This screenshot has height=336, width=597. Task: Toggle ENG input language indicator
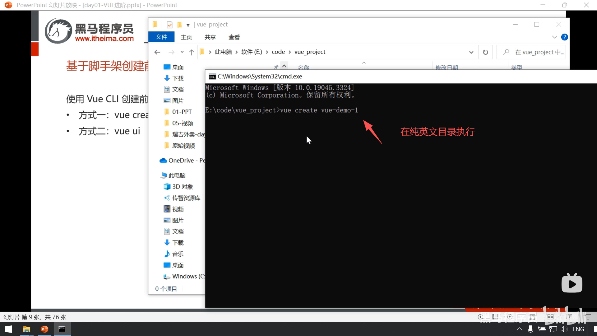pos(578,329)
